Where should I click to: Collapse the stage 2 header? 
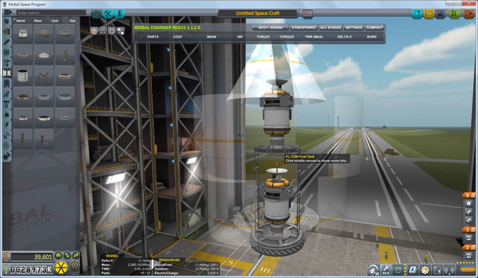point(468,247)
